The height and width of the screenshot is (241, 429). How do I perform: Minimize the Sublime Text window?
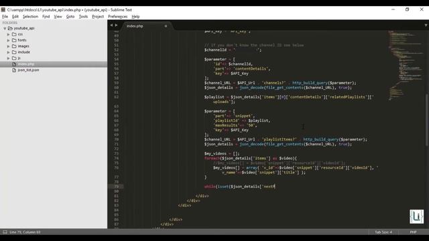pyautogui.click(x=393, y=9)
